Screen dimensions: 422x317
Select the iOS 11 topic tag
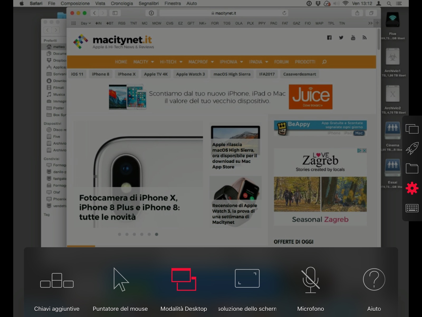coord(77,74)
